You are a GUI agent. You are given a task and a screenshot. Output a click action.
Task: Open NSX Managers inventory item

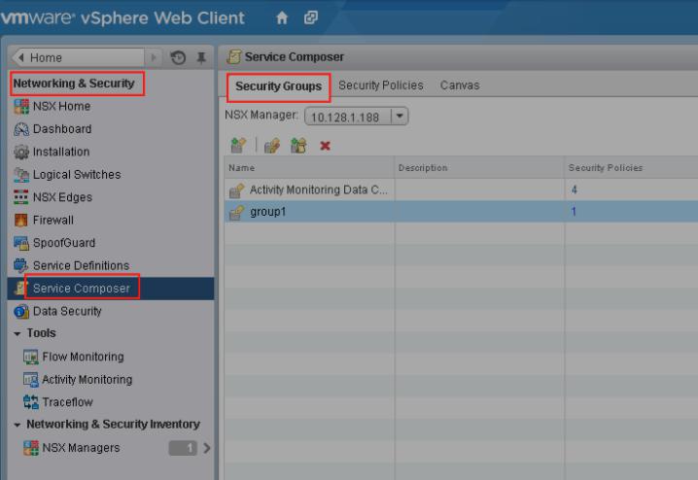[x=81, y=448]
